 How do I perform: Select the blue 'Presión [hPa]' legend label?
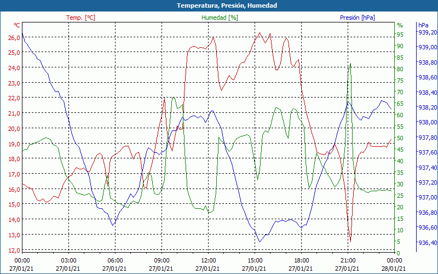[358, 18]
